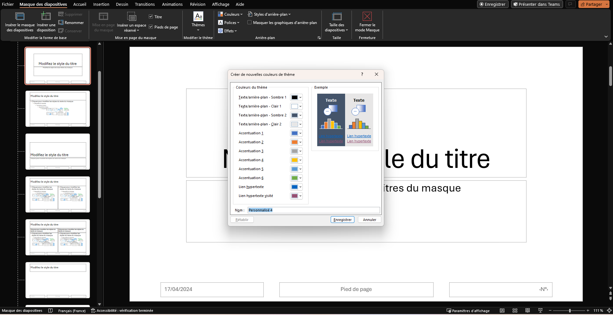
Task: Click the spell check book icon
Action: tap(50, 311)
